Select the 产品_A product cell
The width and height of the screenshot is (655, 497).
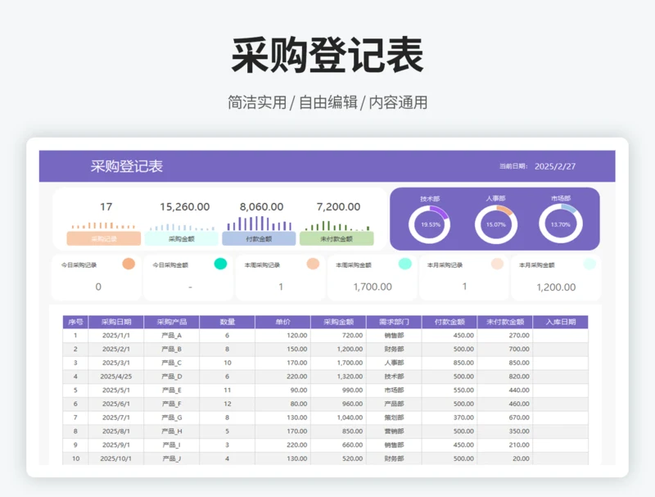[x=172, y=336]
